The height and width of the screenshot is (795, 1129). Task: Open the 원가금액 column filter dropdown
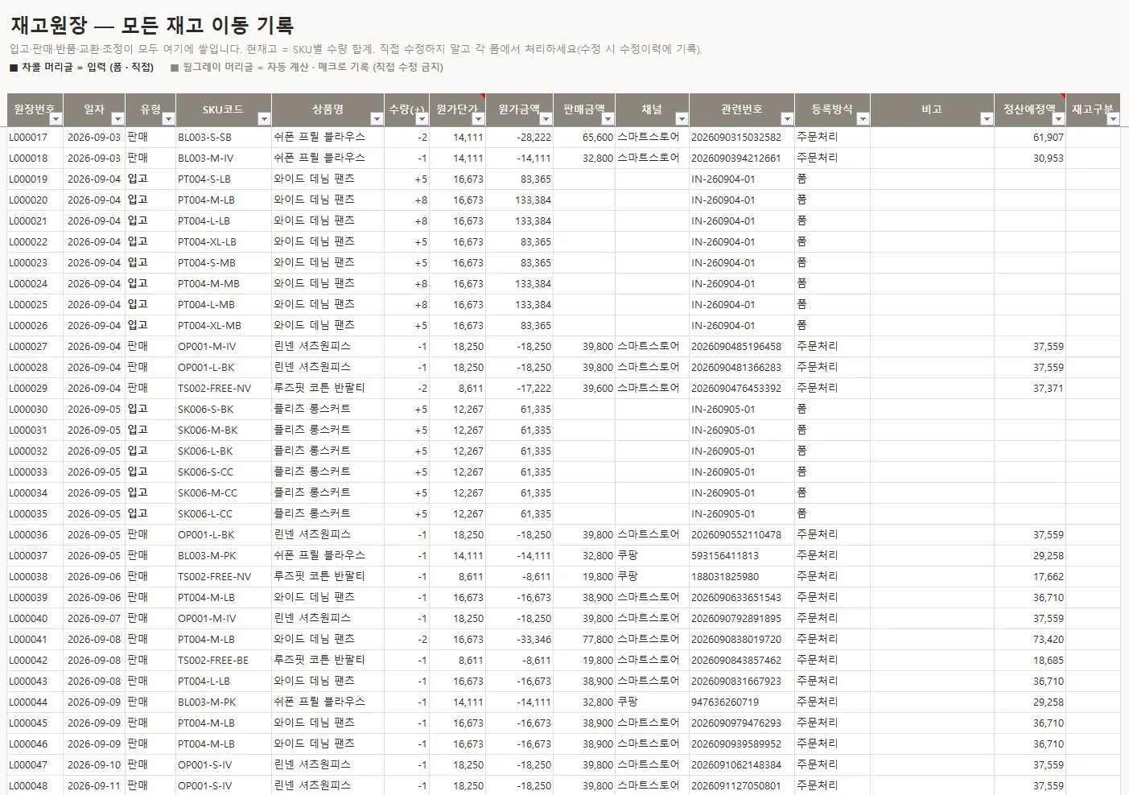click(x=546, y=119)
